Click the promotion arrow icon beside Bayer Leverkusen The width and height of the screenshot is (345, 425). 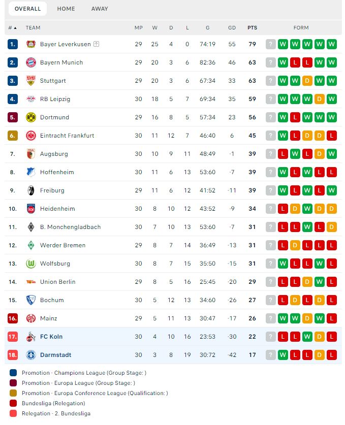tap(97, 44)
